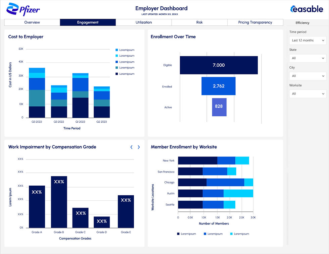Click the Pfizer logo
The image size is (329, 254).
click(23, 9)
